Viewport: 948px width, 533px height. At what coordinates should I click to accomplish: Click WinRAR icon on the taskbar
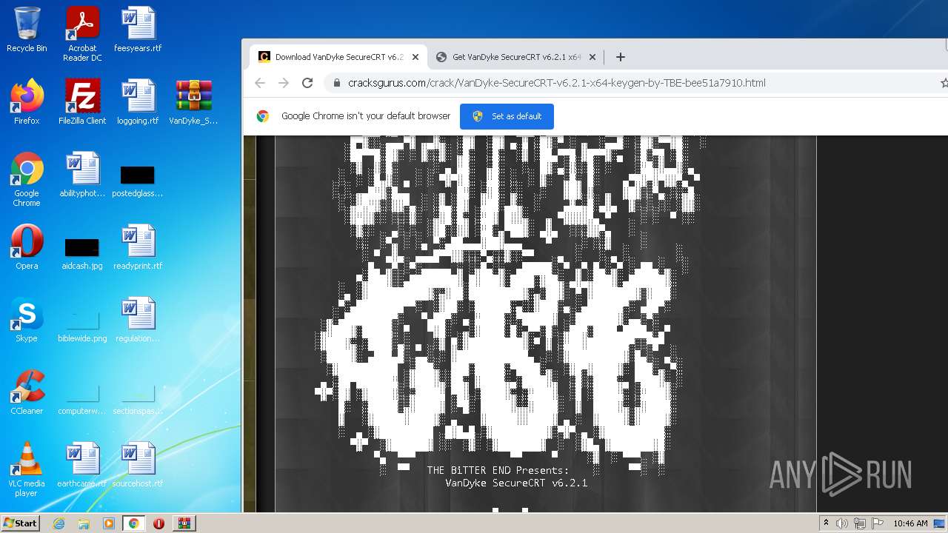point(184,523)
